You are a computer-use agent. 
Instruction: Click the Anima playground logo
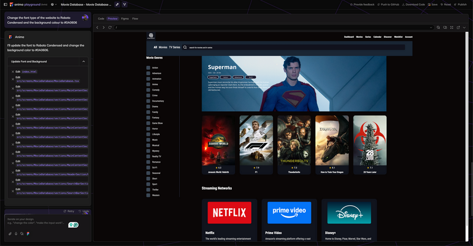[x=28, y=5]
